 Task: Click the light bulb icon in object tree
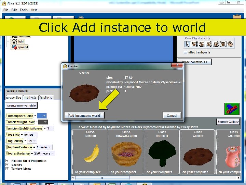click(15, 41)
